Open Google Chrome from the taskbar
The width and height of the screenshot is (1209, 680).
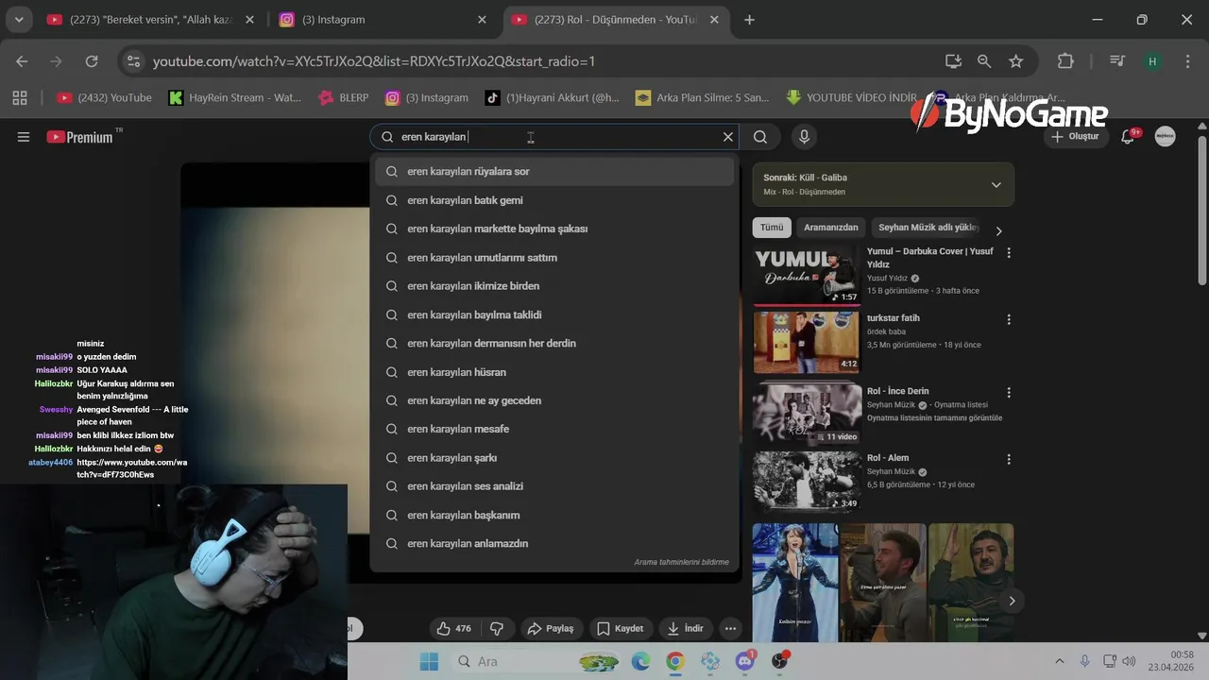click(x=675, y=661)
